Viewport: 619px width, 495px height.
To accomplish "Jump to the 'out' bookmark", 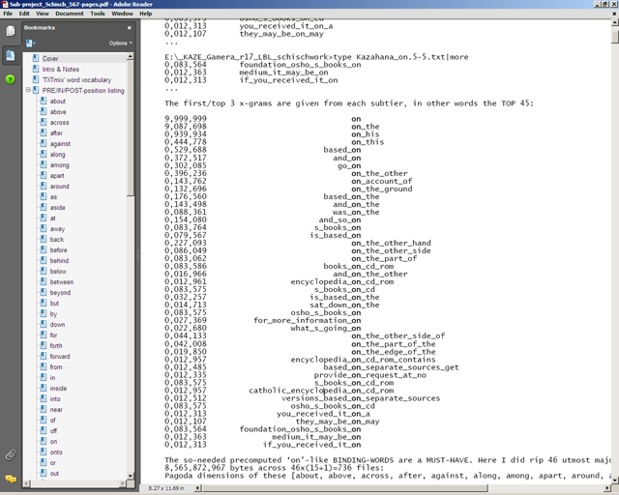I will coord(54,474).
